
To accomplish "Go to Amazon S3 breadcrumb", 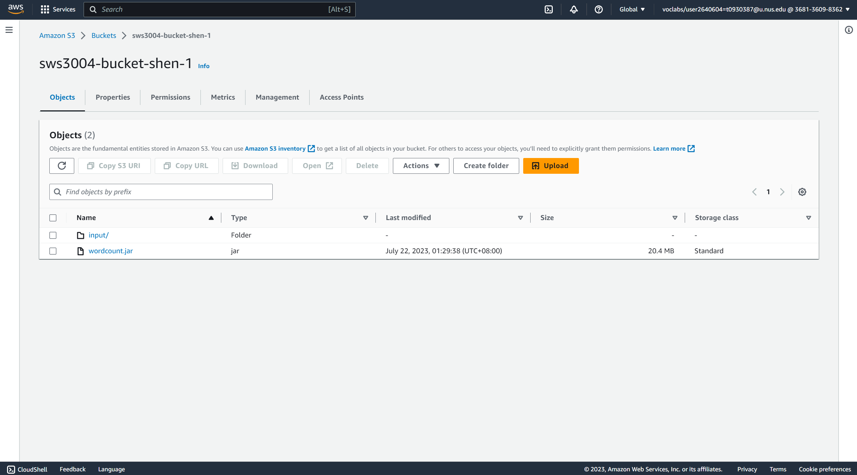I will [57, 36].
